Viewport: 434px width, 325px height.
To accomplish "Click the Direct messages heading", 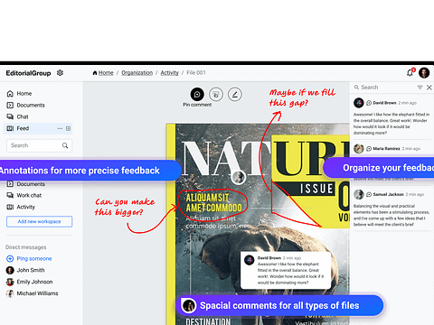I will pyautogui.click(x=26, y=247).
